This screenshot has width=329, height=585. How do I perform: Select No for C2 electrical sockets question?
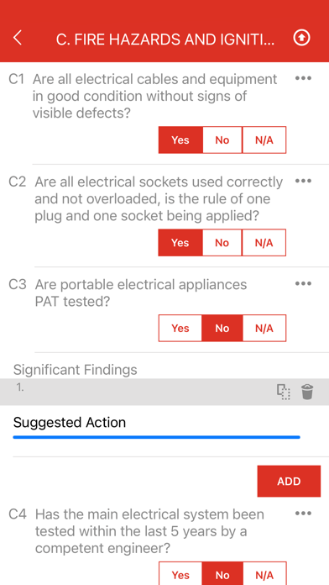pyautogui.click(x=222, y=243)
